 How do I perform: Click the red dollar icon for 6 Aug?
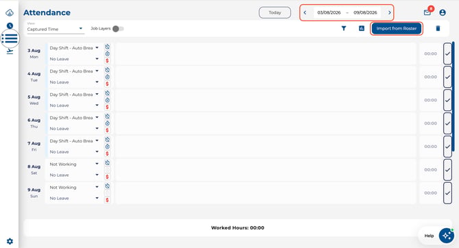coord(107,130)
